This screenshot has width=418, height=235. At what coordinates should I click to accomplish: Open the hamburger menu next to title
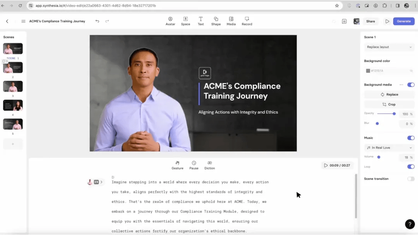click(23, 21)
